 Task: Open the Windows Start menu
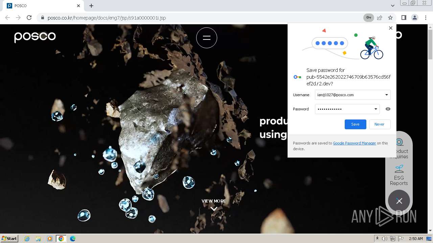[x=9, y=238]
